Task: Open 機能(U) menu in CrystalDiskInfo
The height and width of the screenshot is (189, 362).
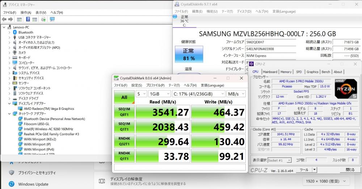Action: (212, 11)
